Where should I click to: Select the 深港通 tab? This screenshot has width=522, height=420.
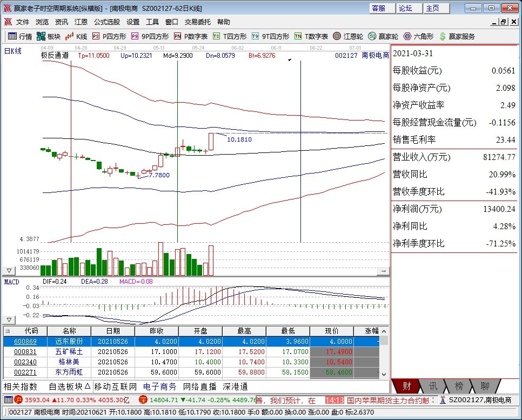(236, 386)
